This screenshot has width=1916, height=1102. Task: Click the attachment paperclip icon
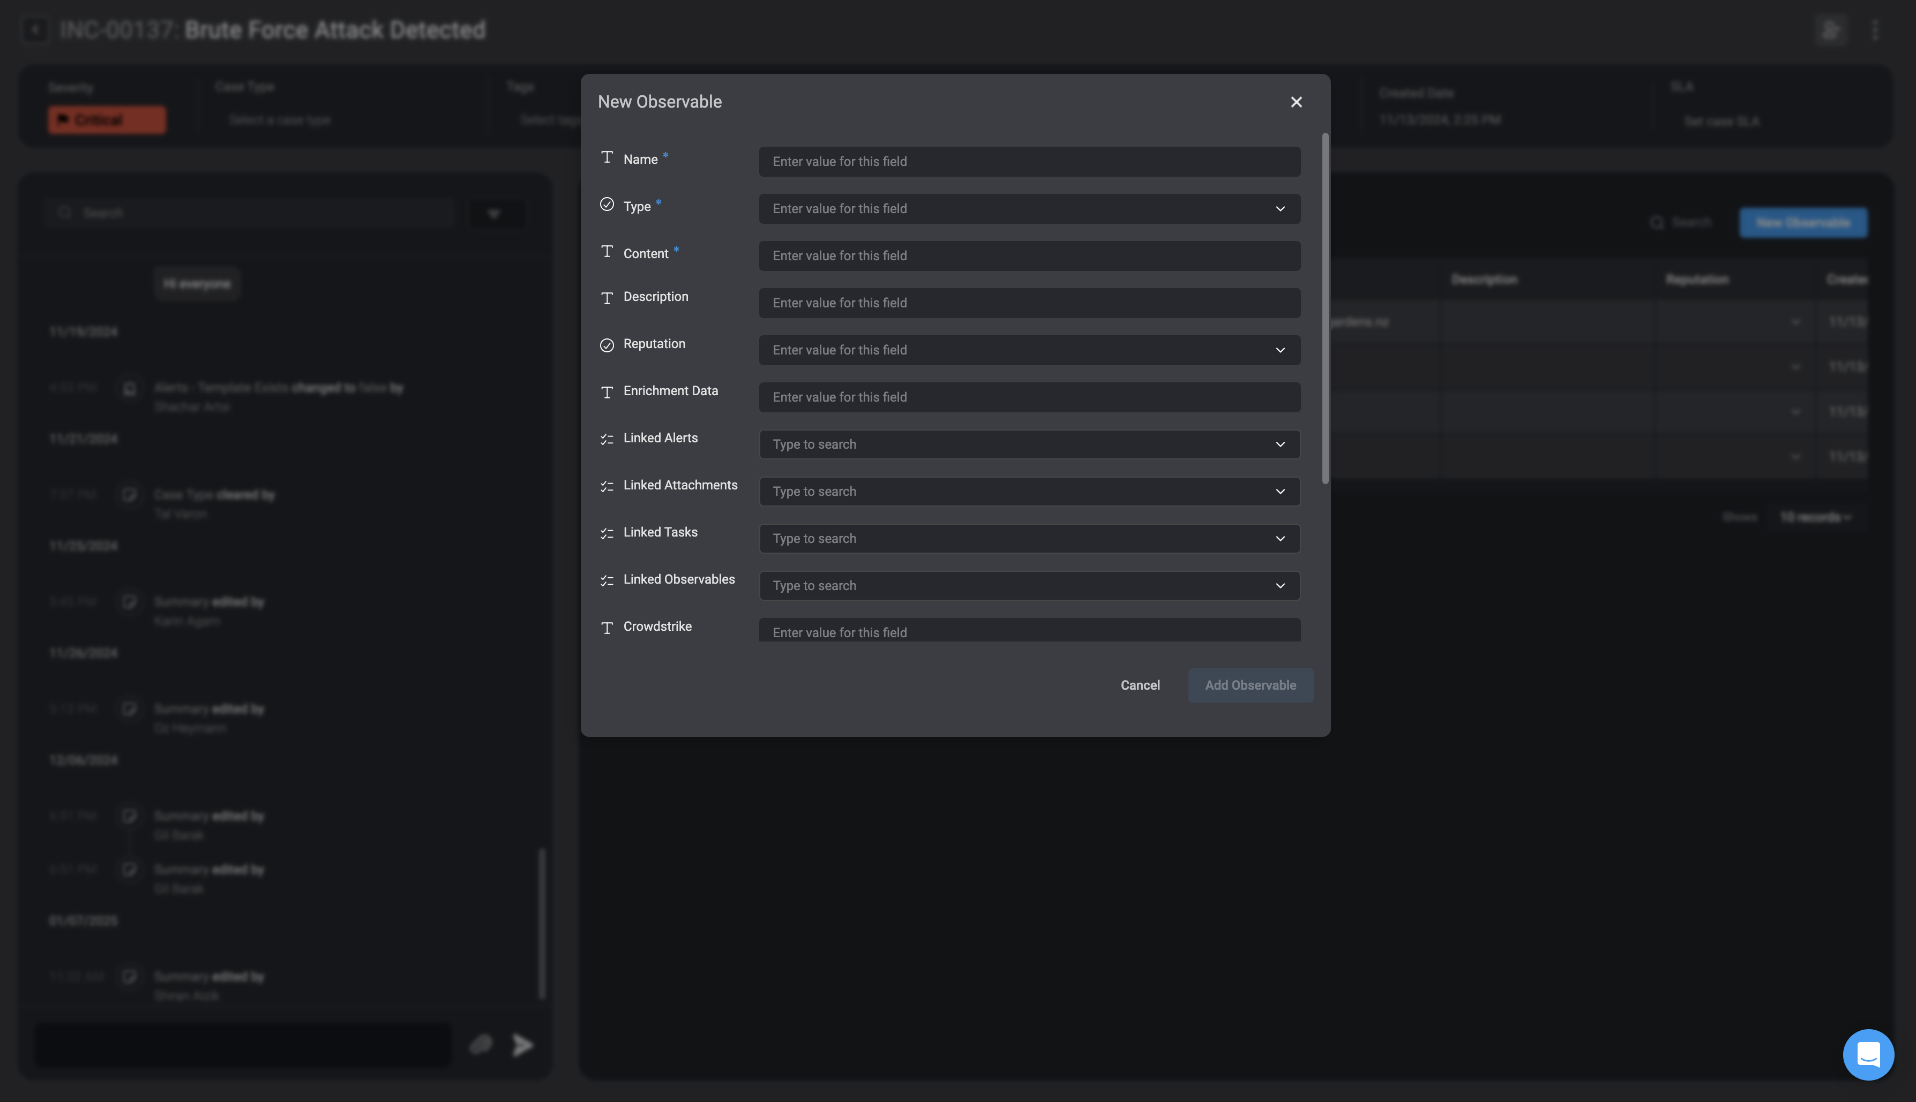[x=480, y=1045]
